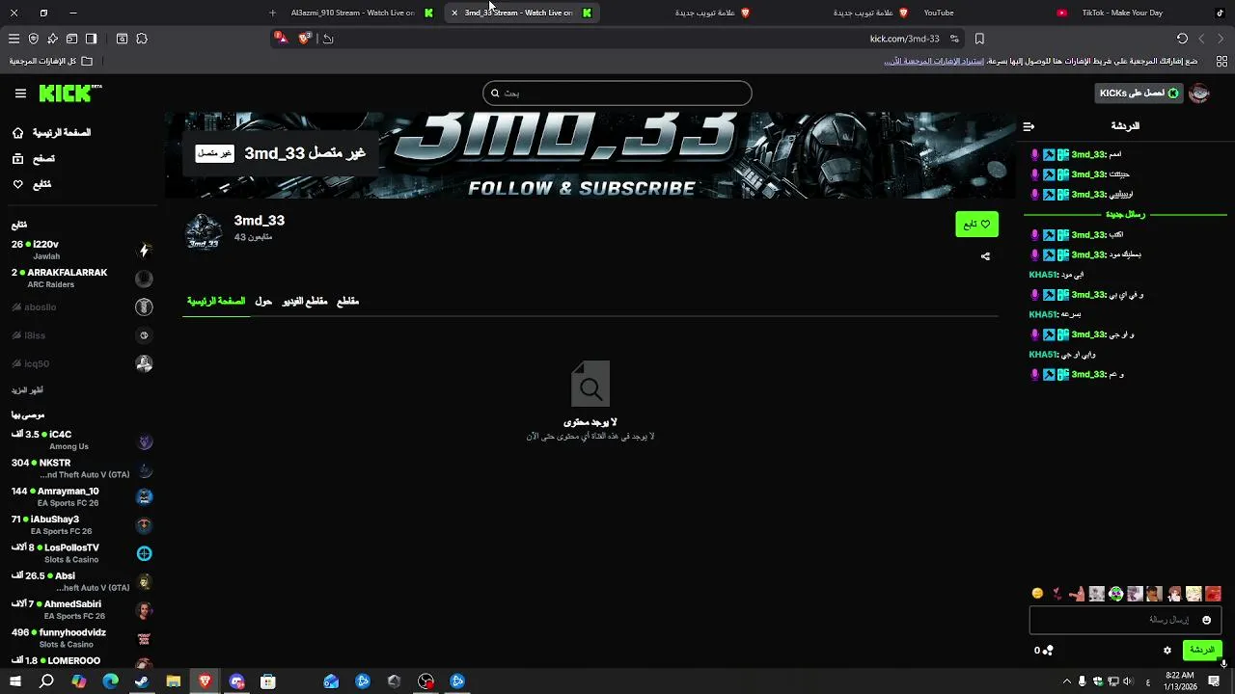The width and height of the screenshot is (1235, 694).
Task: Open ARRAKFALARRAK channel in sidebar
Action: [82, 279]
